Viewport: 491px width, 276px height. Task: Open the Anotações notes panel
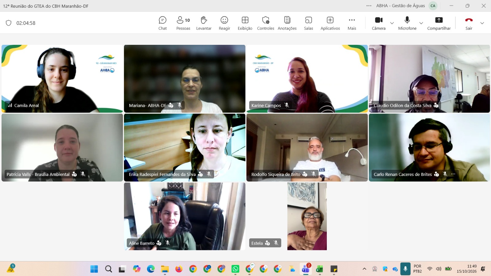287,23
